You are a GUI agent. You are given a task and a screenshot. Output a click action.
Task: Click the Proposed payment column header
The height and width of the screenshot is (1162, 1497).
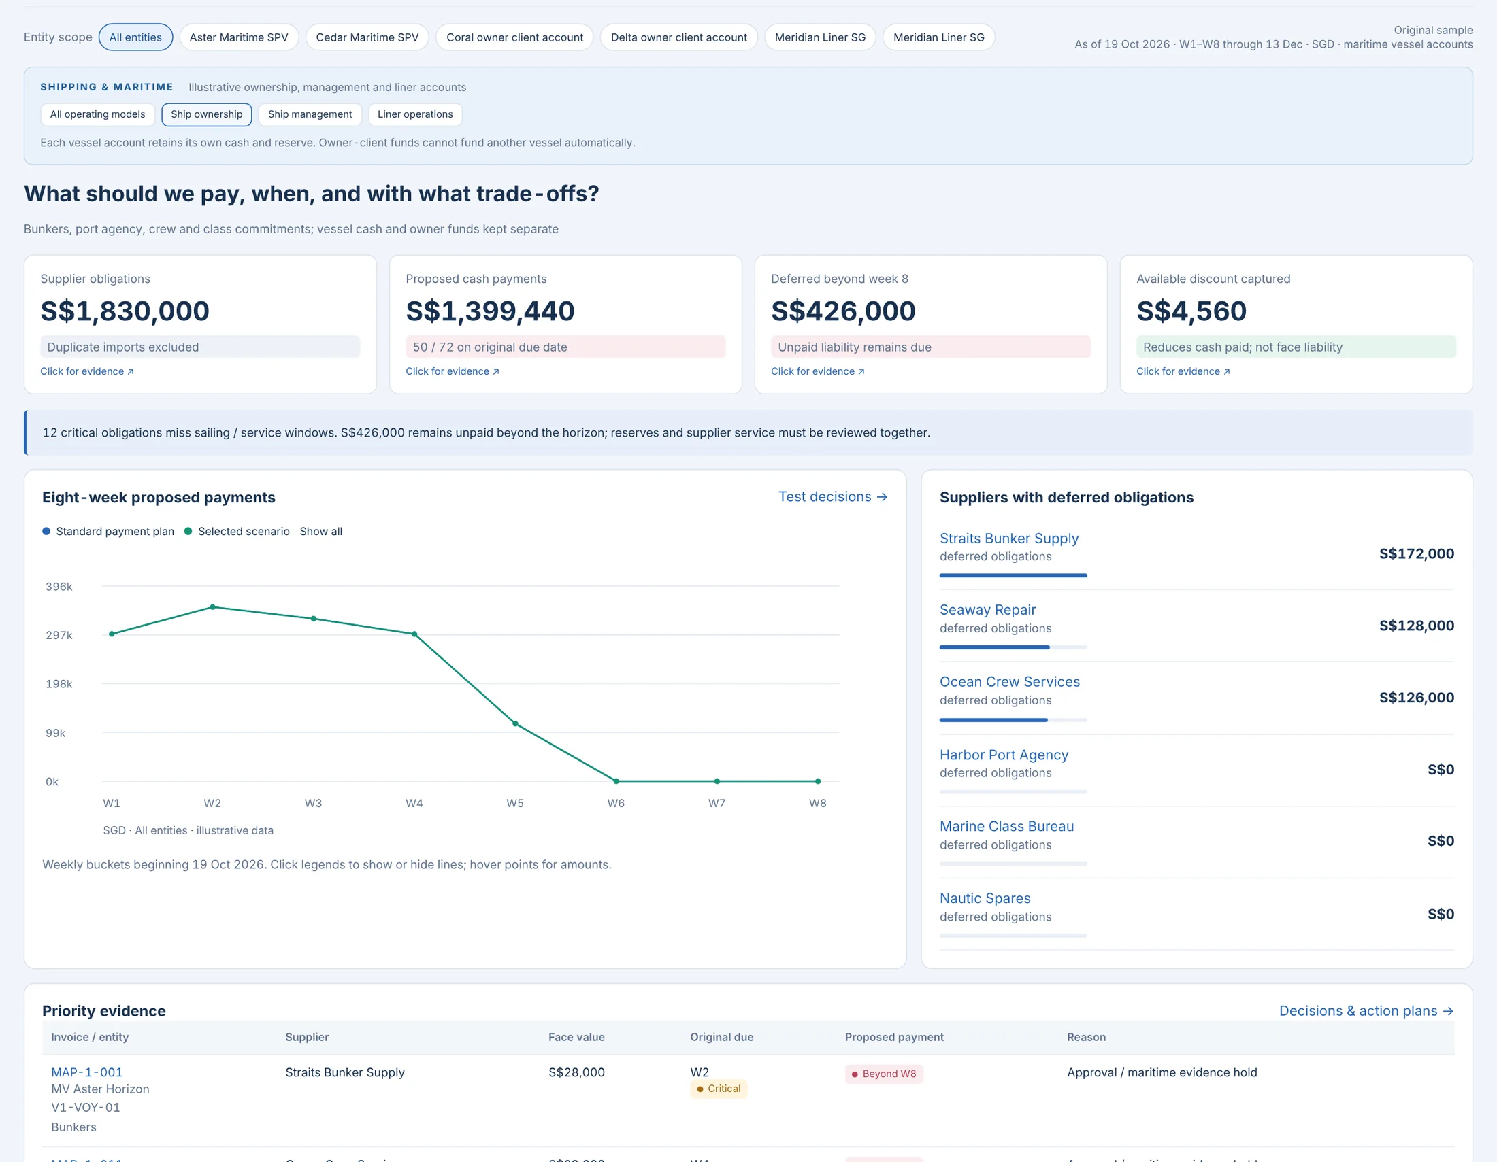tap(894, 1037)
